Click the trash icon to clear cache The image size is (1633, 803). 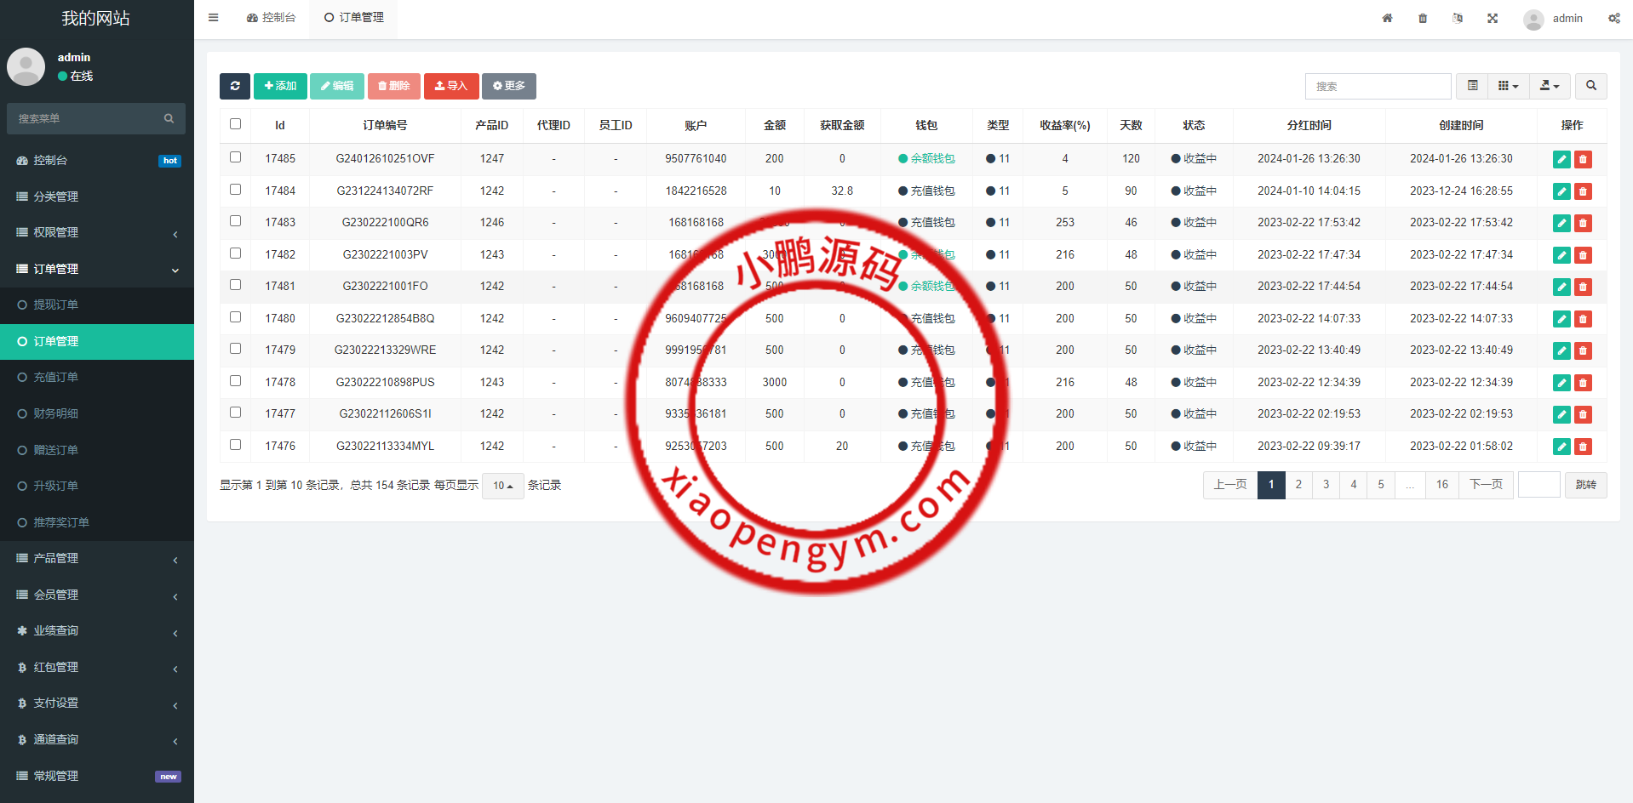(x=1423, y=18)
